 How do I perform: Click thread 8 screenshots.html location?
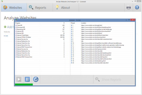click(97, 39)
